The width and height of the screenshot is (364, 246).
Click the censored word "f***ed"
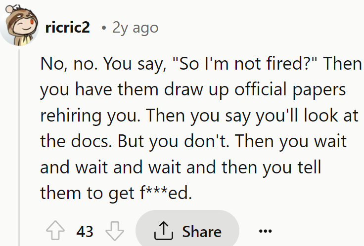[x=166, y=193]
